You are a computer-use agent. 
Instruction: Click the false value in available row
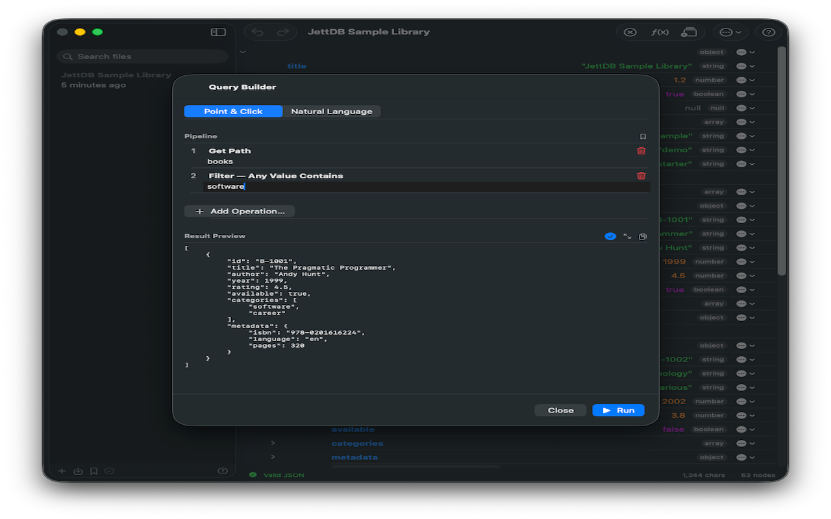click(673, 429)
